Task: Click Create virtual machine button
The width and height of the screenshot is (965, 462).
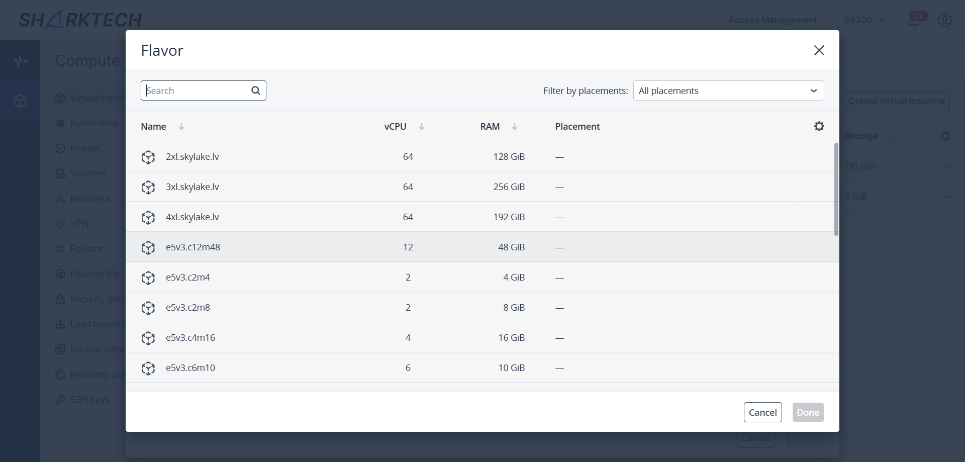Action: pyautogui.click(x=895, y=101)
